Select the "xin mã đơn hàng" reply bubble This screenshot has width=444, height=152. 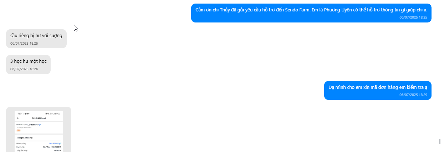tap(378, 90)
